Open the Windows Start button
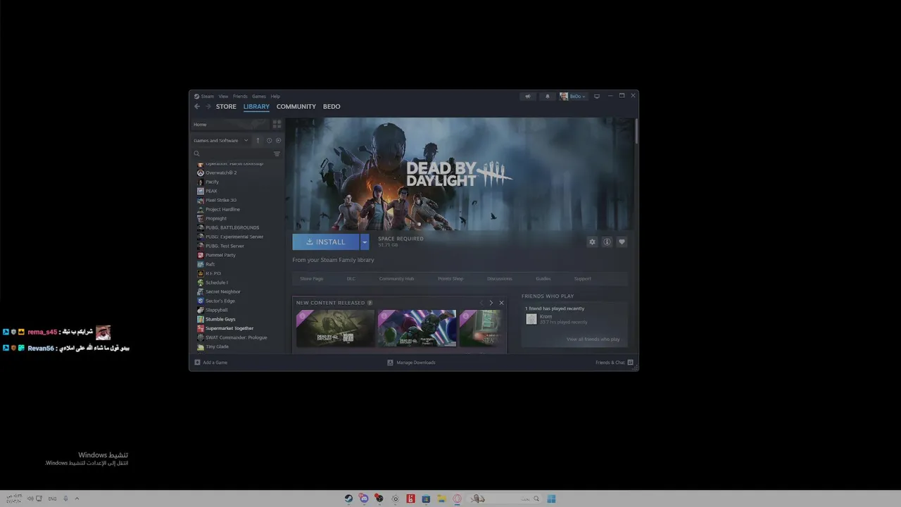Screen dimensions: 901x507 tap(551, 499)
